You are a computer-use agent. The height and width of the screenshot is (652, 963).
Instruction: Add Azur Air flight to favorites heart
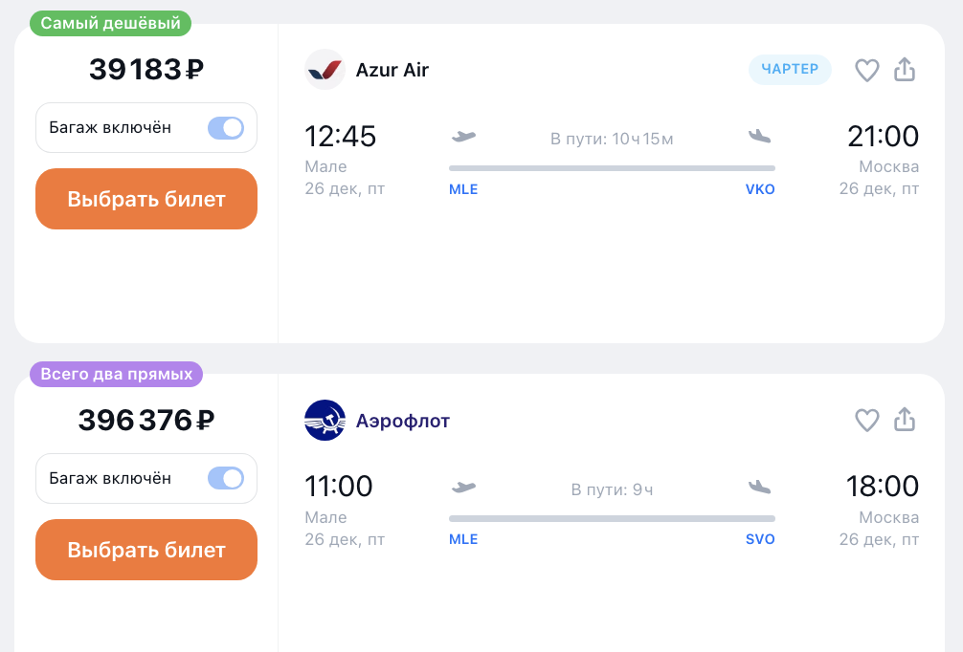coord(866,70)
